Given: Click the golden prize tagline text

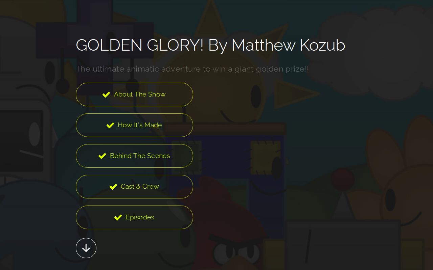Looking at the screenshot, I should point(192,69).
